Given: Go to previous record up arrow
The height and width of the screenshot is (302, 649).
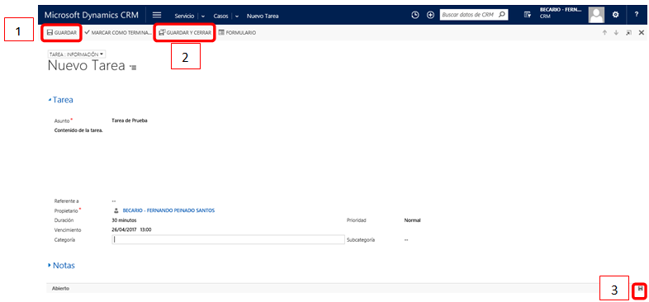Looking at the screenshot, I should click(x=604, y=33).
